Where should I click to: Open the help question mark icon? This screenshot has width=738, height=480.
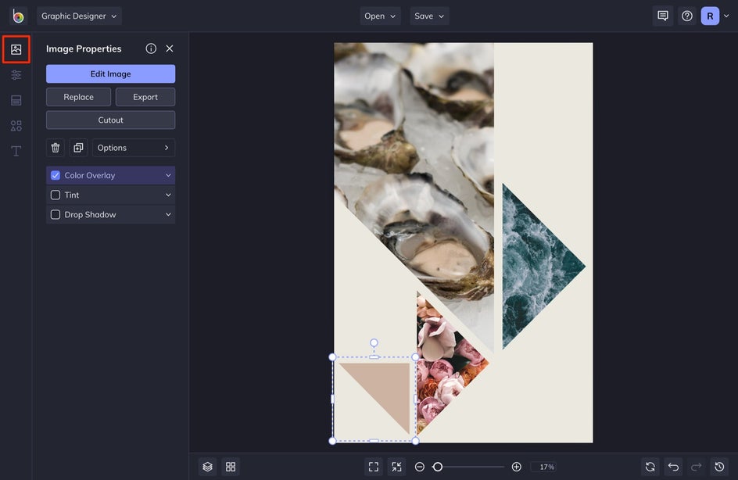click(687, 16)
